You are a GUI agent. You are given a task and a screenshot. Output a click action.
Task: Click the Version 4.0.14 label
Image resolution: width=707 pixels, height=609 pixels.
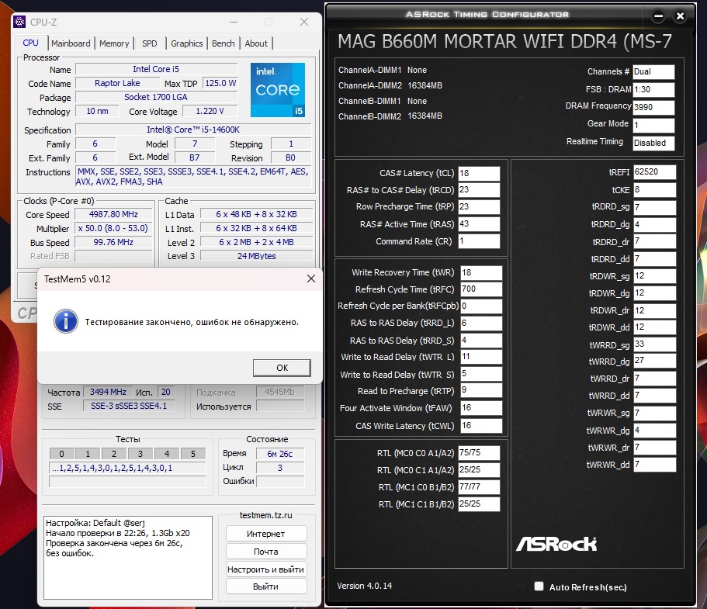click(364, 586)
